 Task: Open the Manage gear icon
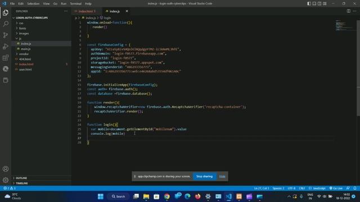tap(6, 180)
